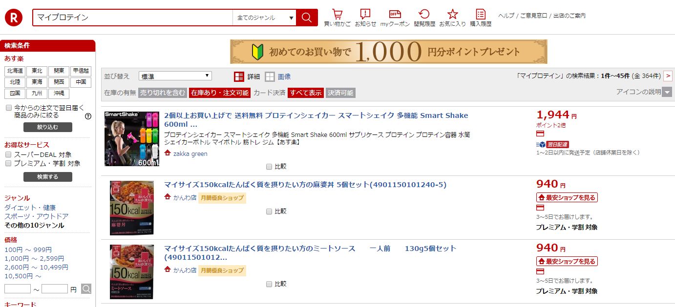Viewport: 675px width, 307px height.
Task: Open the 全てのジャンル genre dropdown
Action: (264, 18)
